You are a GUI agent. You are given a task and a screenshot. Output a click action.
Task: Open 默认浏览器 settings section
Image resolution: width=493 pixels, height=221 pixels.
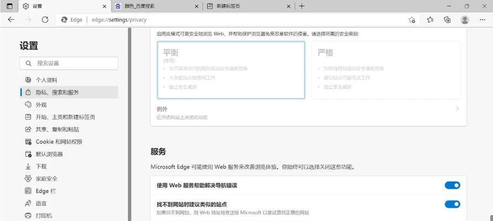click(69, 154)
